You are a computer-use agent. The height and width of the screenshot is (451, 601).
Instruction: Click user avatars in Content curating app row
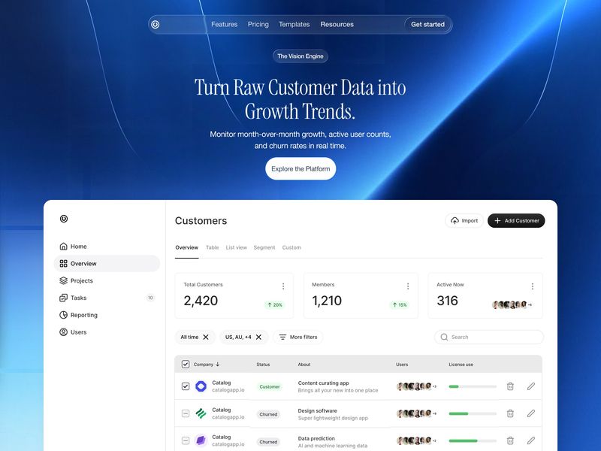pyautogui.click(x=416, y=386)
